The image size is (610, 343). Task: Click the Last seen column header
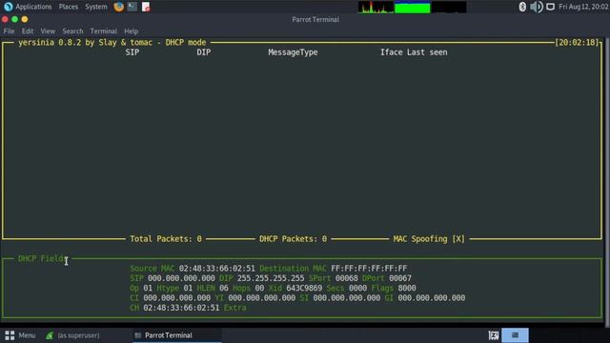click(x=427, y=52)
